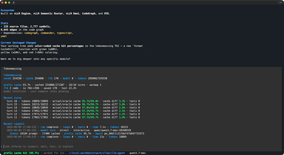Click 'cache 254080' value
The image size is (284, 155).
(34, 79)
